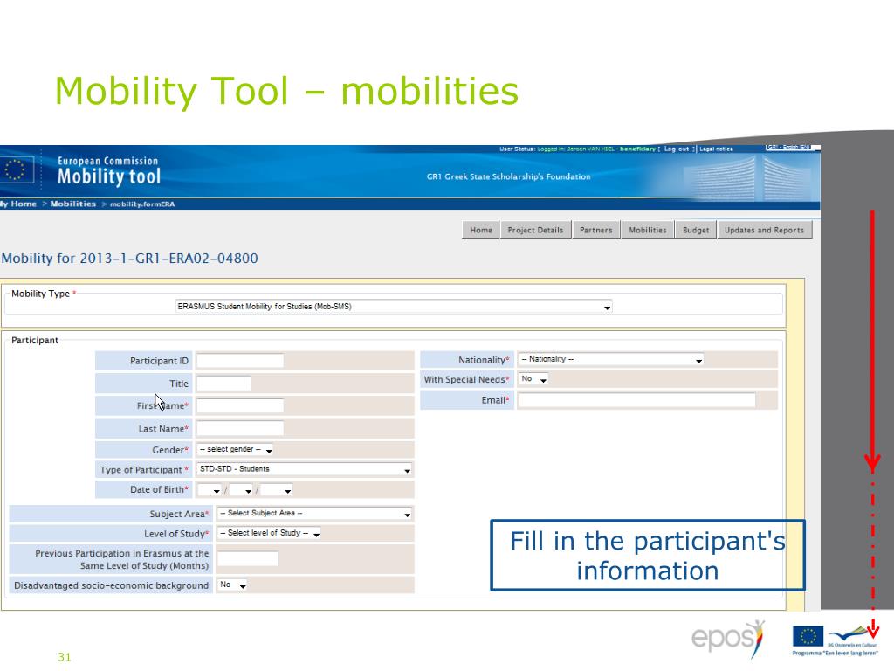Open the Type of Participant dropdown

point(304,469)
